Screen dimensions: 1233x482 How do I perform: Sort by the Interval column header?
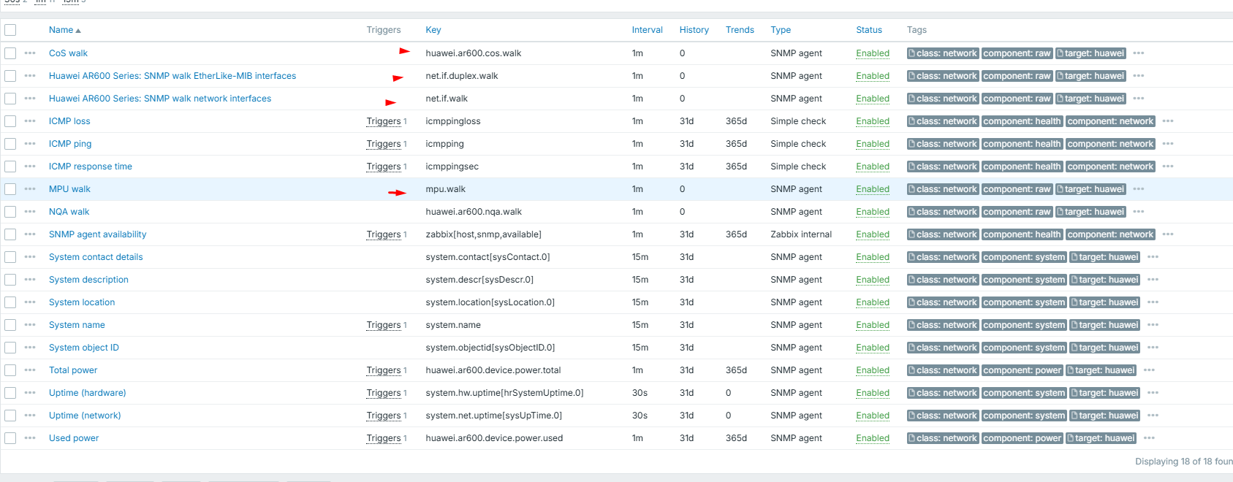coord(647,30)
